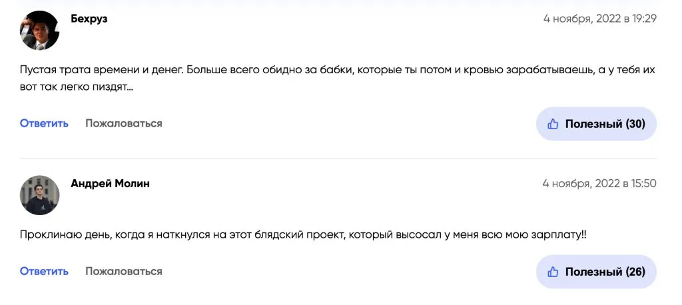This screenshot has height=305, width=682.
Task: Click the username Андрей Молин
Action: (x=110, y=184)
